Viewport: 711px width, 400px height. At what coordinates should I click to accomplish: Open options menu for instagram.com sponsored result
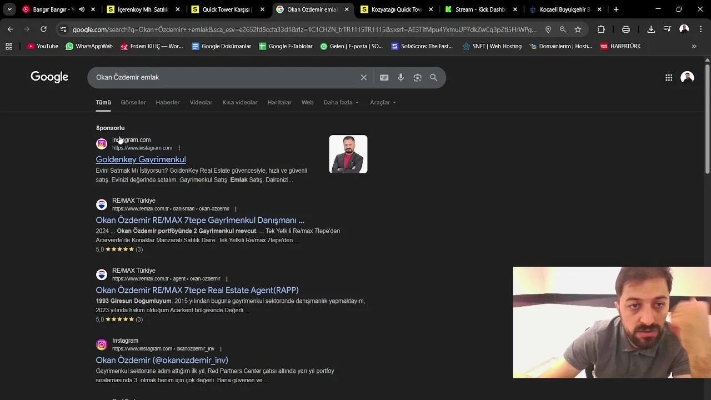coord(179,148)
